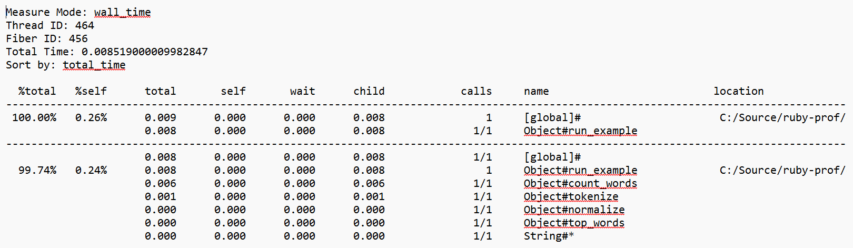Click the 100.00% total percentage value
This screenshot has width=853, height=248.
click(34, 117)
